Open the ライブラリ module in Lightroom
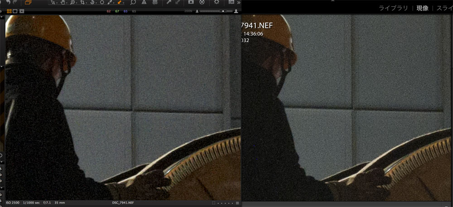This screenshot has height=207, width=453. [x=394, y=8]
